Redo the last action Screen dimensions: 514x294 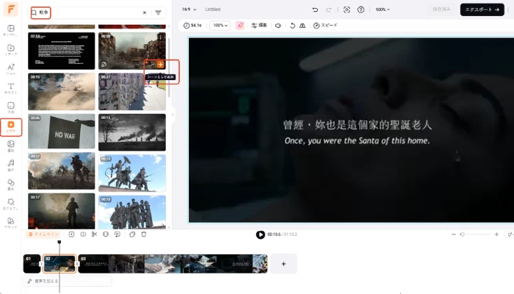pyautogui.click(x=328, y=10)
